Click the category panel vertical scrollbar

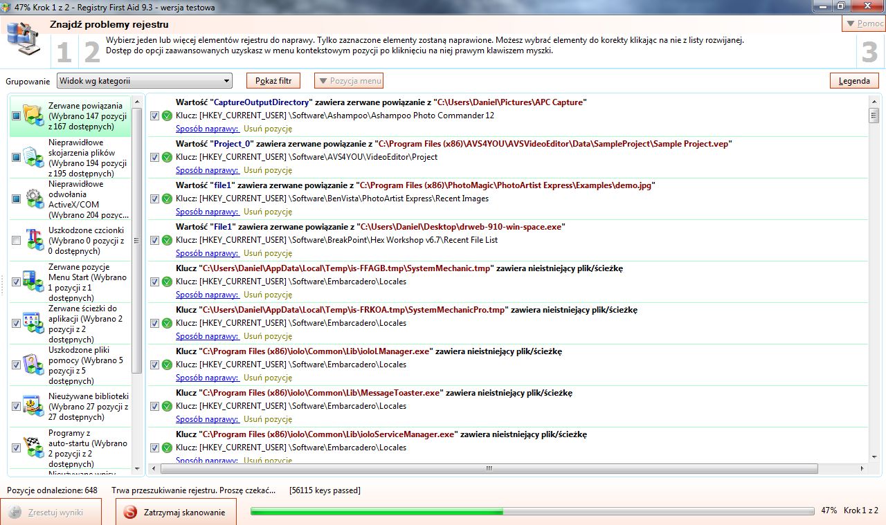pos(137,240)
